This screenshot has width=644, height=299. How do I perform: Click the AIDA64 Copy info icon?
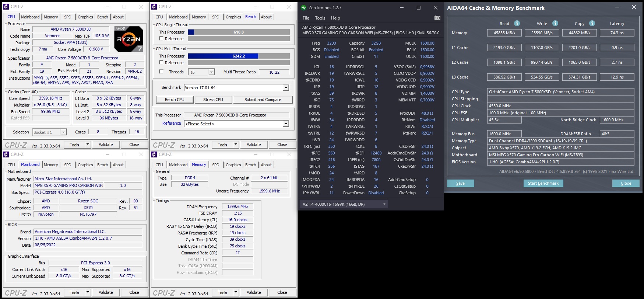point(592,23)
